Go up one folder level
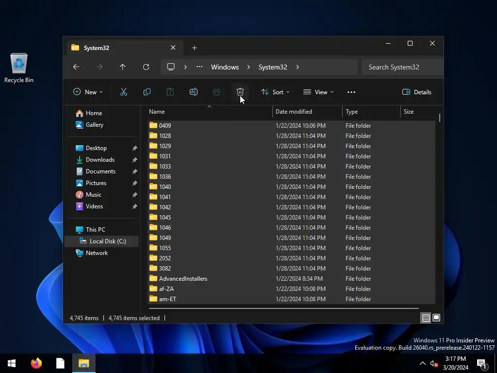 click(123, 67)
